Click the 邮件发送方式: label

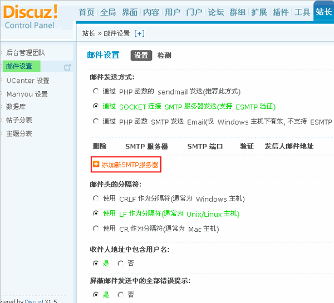coord(112,77)
